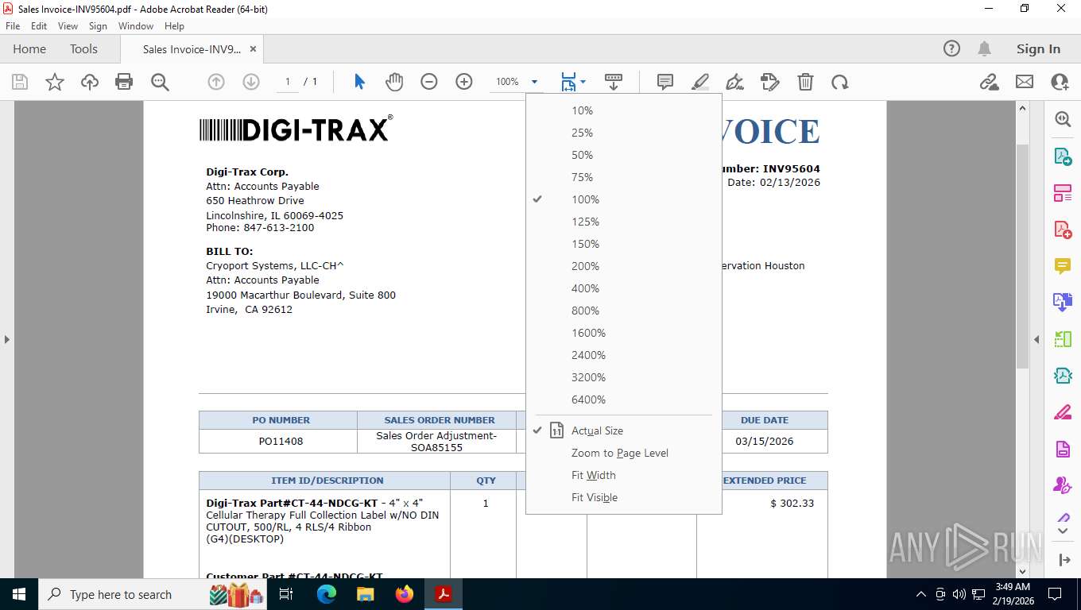Go to previous page arrow
This screenshot has height=610, width=1081.
pyautogui.click(x=216, y=82)
